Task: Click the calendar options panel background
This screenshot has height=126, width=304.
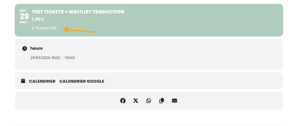Action: coord(149,81)
